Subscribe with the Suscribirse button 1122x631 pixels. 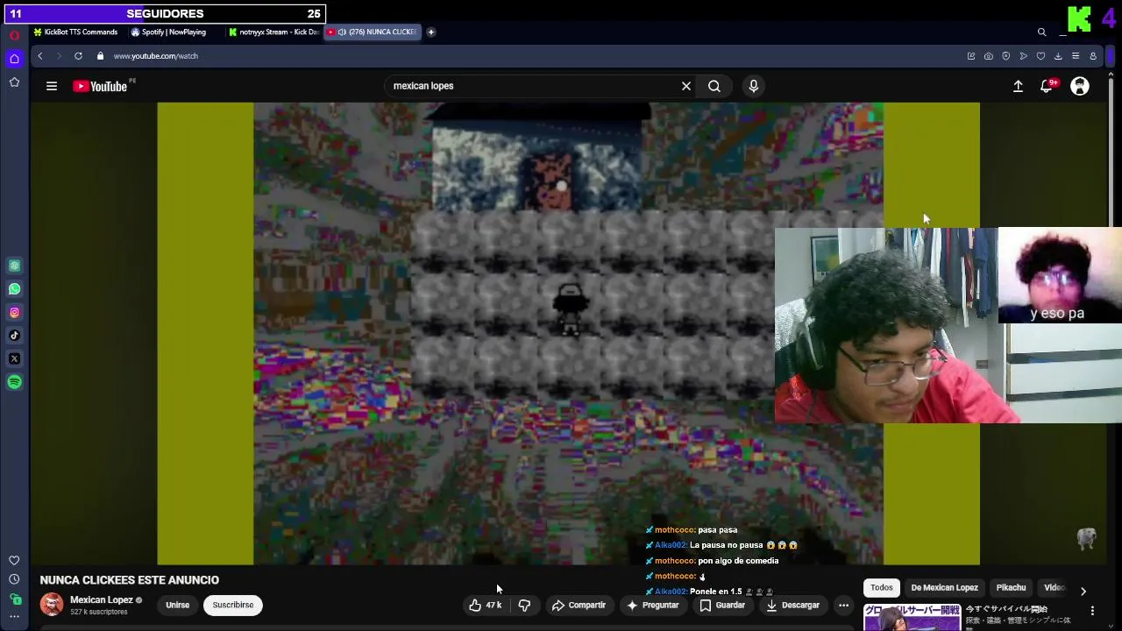[233, 606]
